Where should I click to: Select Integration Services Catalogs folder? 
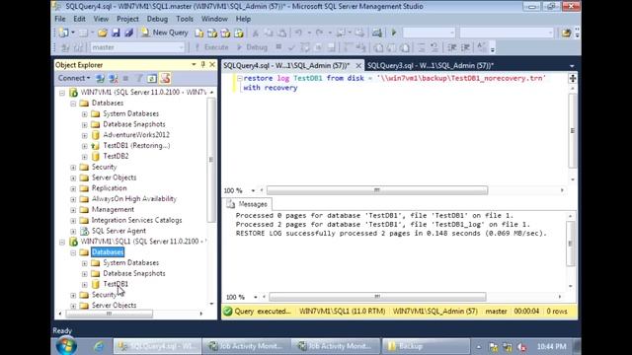(136, 220)
